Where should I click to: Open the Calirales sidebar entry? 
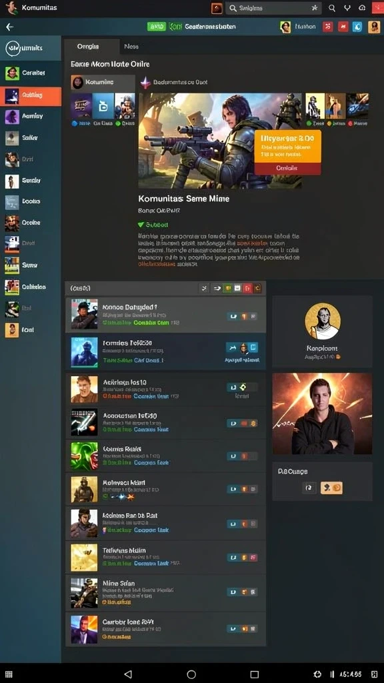click(x=31, y=287)
